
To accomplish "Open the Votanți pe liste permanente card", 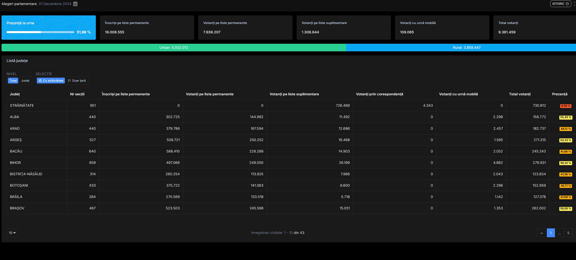I will [x=245, y=28].
